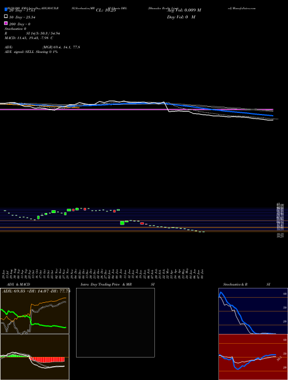
Task: Click the ADX indicator chart with orange line
Action: [x=35, y=311]
